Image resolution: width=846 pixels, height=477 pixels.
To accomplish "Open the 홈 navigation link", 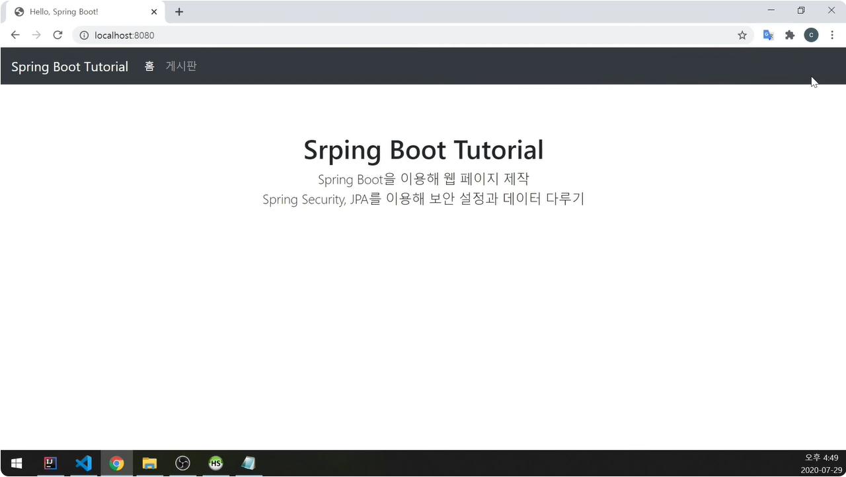I will tap(149, 66).
